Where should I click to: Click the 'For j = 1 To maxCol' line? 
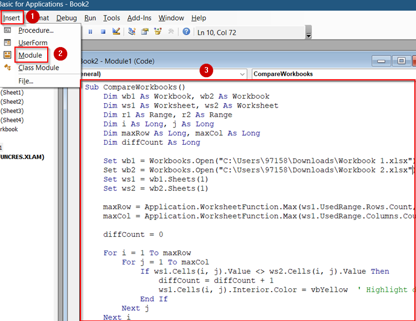click(165, 262)
